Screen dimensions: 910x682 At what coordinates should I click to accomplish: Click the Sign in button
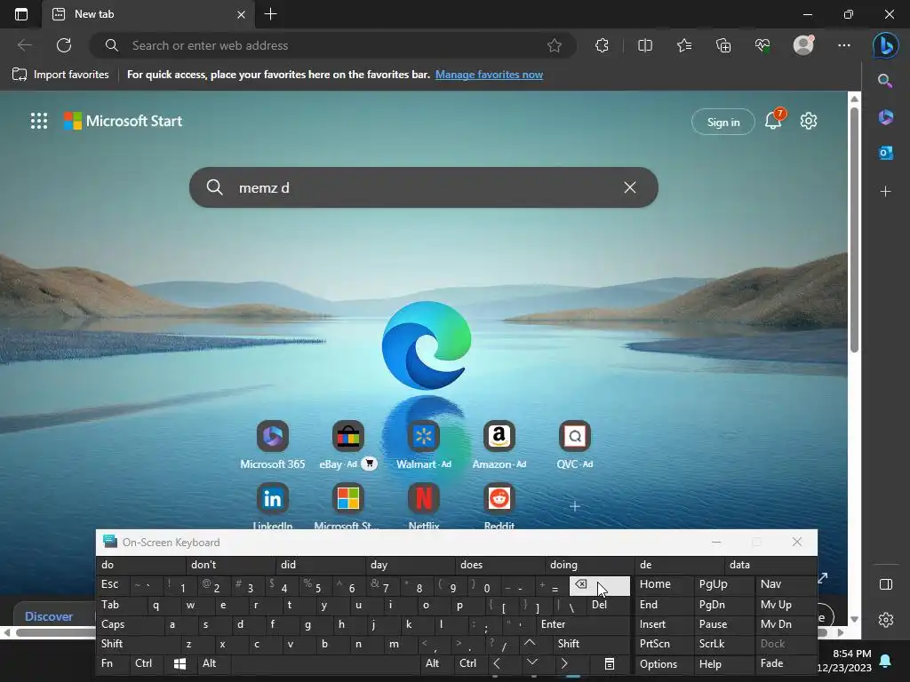(723, 122)
